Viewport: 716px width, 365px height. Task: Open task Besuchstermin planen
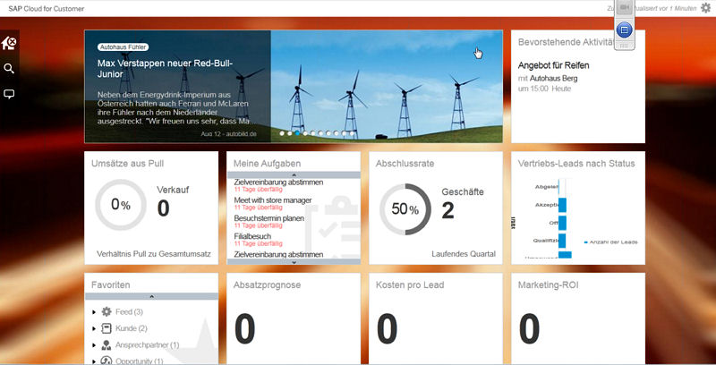[269, 218]
